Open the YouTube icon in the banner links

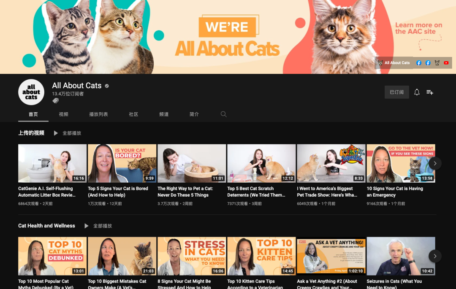[446, 63]
